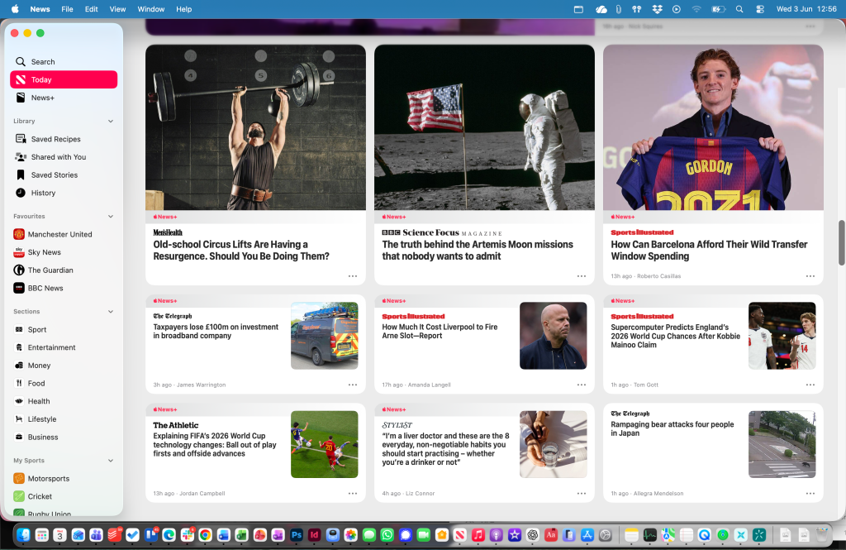Screen dimensions: 846x550
Task: Open the Money section icon
Action: pyautogui.click(x=19, y=366)
